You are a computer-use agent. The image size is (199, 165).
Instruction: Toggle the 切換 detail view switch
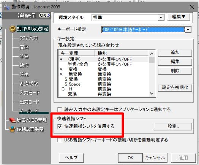(x=44, y=16)
